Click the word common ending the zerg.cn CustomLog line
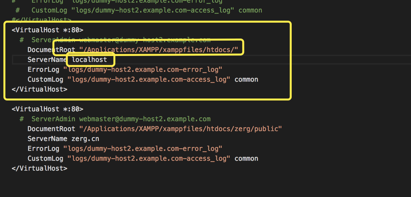The height and width of the screenshot is (197, 411). click(246, 158)
